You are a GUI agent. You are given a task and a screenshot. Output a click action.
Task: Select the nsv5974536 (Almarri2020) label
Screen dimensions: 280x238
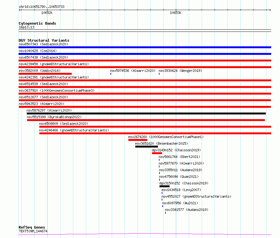coord(133,71)
